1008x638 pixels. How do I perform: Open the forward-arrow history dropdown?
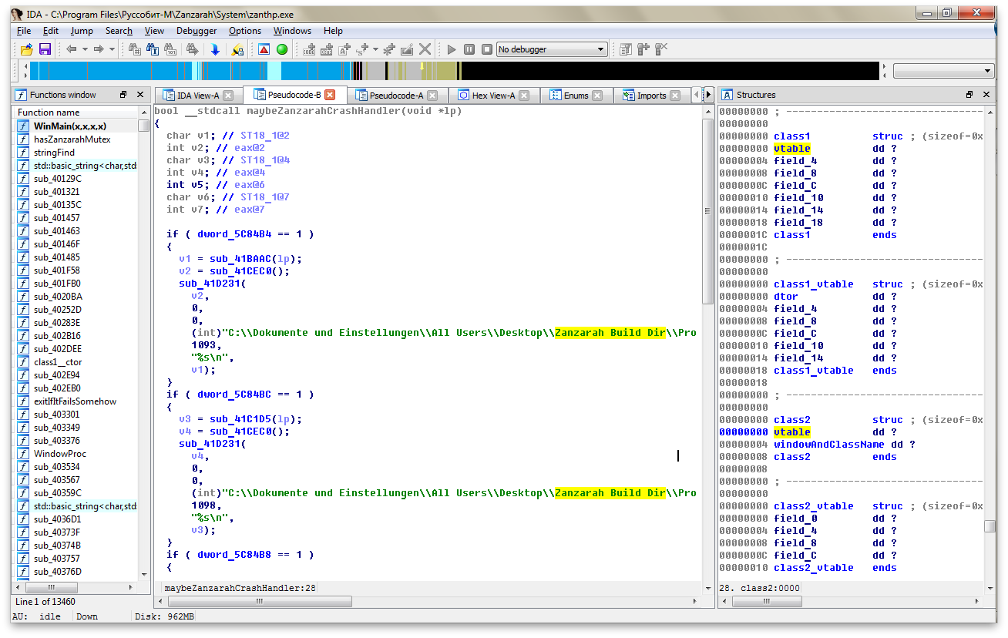coord(112,49)
